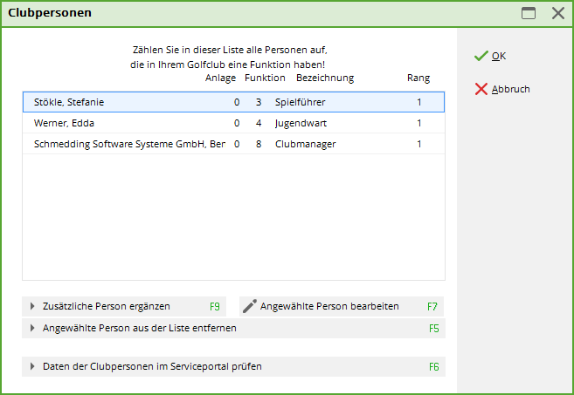Image resolution: width=574 pixels, height=395 pixels.
Task: Click the pencil edit icon
Action: pyautogui.click(x=250, y=306)
